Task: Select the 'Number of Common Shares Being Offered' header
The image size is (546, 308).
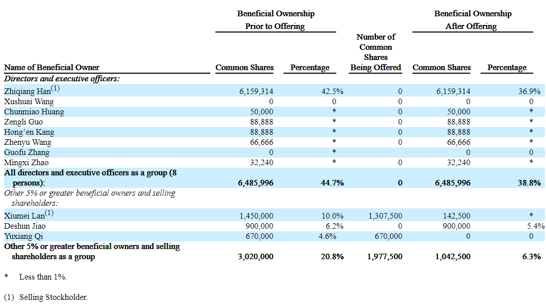Action: [x=375, y=52]
